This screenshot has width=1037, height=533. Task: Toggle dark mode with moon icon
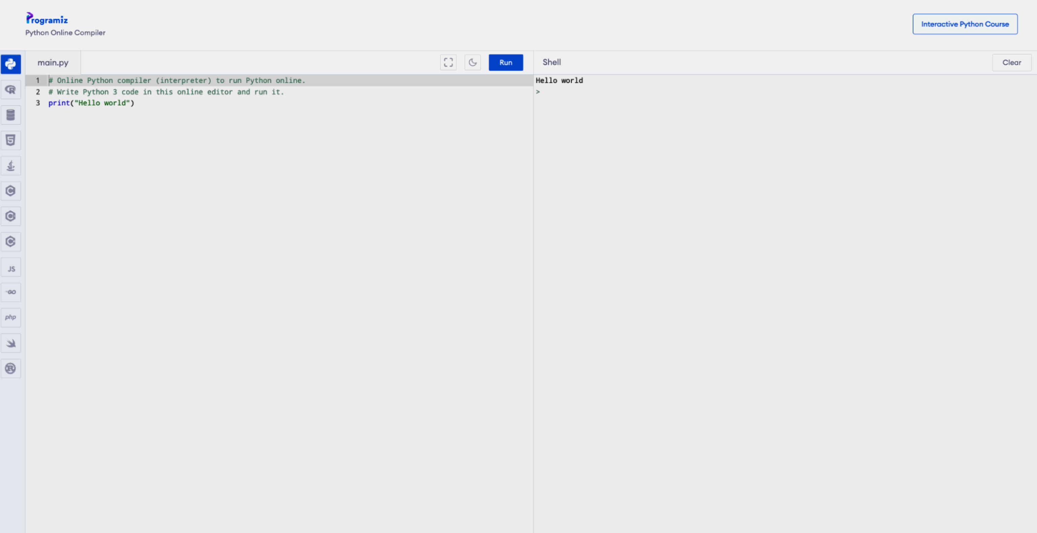tap(473, 62)
